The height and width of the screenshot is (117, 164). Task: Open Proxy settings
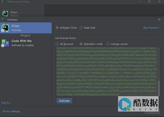(11, 111)
